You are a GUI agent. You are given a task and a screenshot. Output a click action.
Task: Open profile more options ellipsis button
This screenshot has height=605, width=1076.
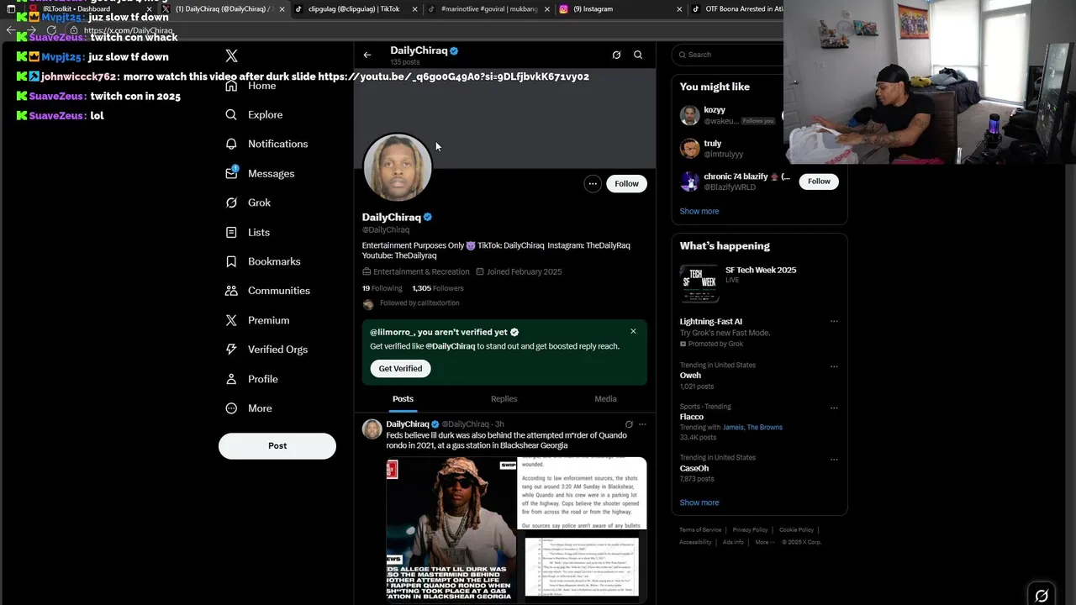pyautogui.click(x=593, y=183)
